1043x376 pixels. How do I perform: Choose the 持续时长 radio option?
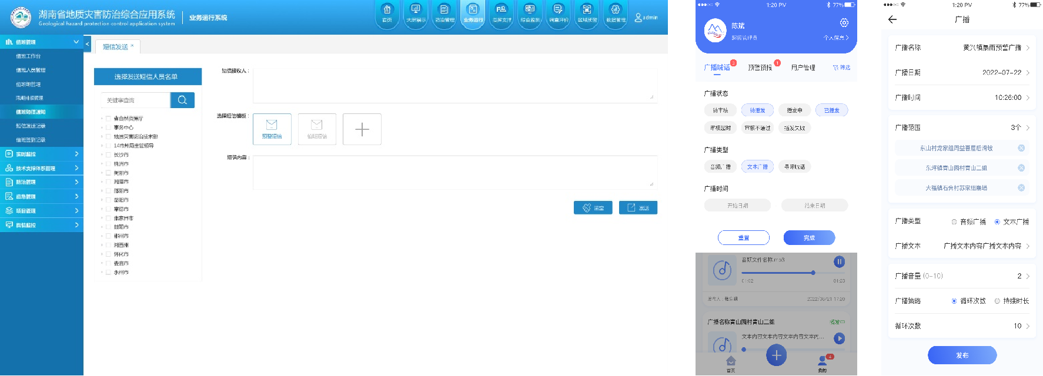(997, 301)
